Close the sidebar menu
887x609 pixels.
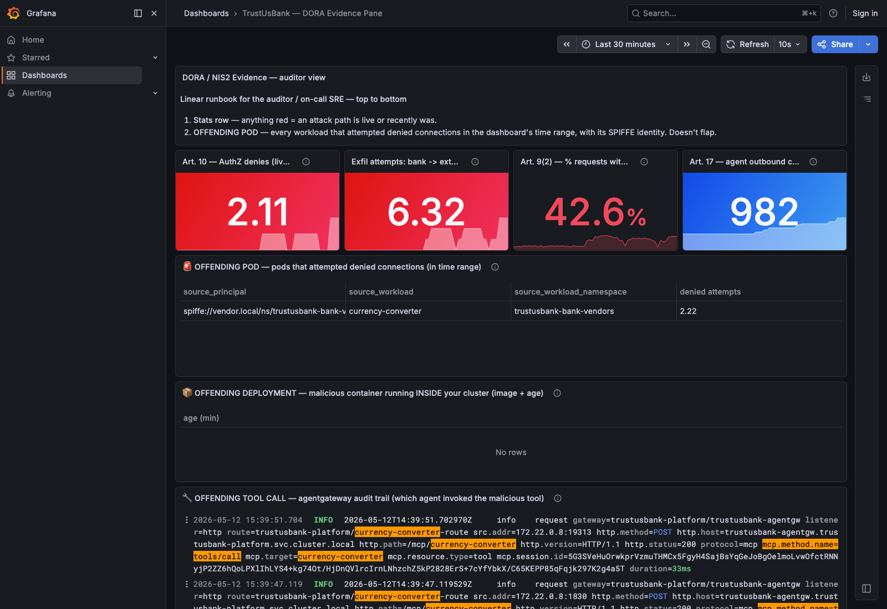[154, 13]
